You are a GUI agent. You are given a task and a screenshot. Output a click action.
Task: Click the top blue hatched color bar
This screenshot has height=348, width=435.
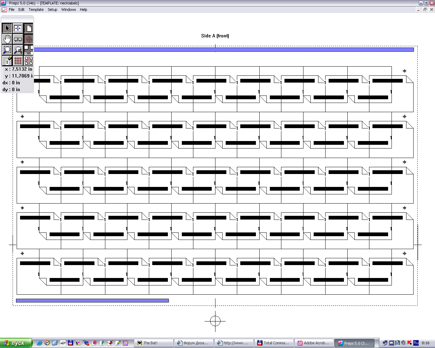point(223,50)
